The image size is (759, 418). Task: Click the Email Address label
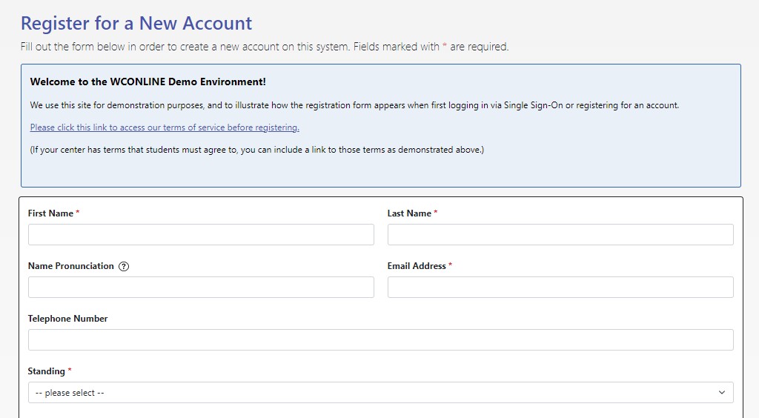[417, 266]
